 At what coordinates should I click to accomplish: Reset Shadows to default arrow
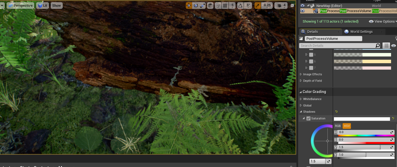(336, 112)
